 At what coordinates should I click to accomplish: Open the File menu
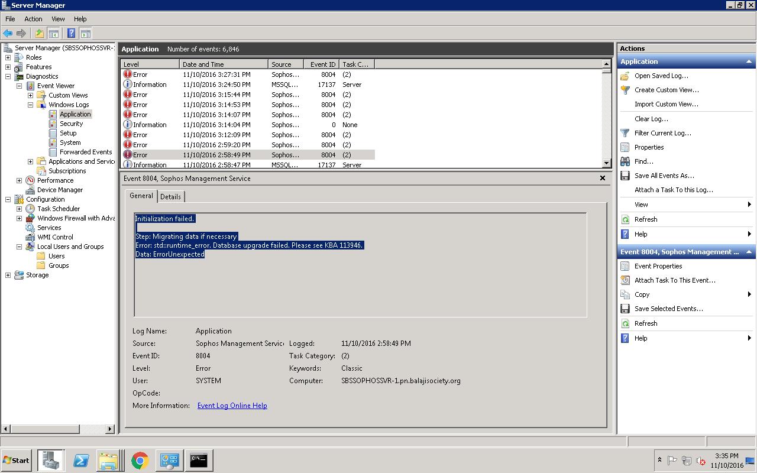pyautogui.click(x=10, y=19)
